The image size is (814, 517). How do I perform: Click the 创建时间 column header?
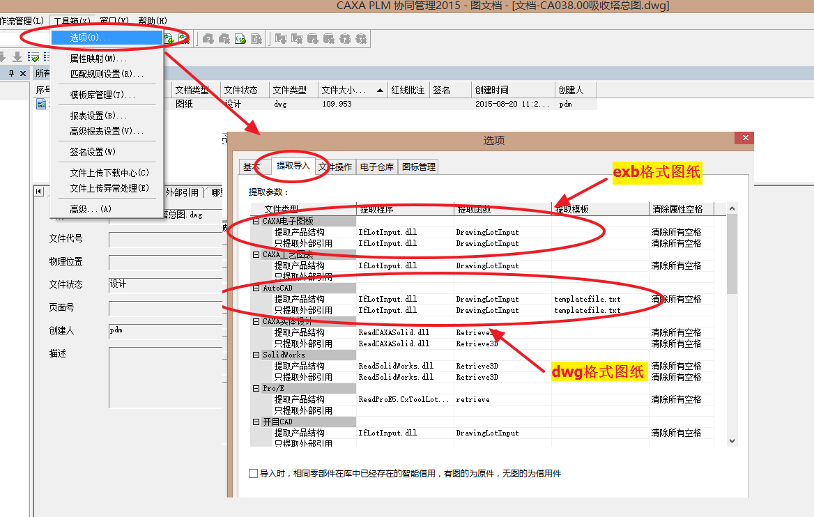coord(513,91)
